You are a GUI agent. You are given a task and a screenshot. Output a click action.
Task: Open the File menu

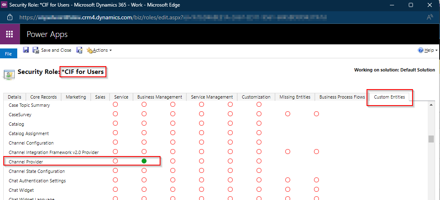pos(9,53)
